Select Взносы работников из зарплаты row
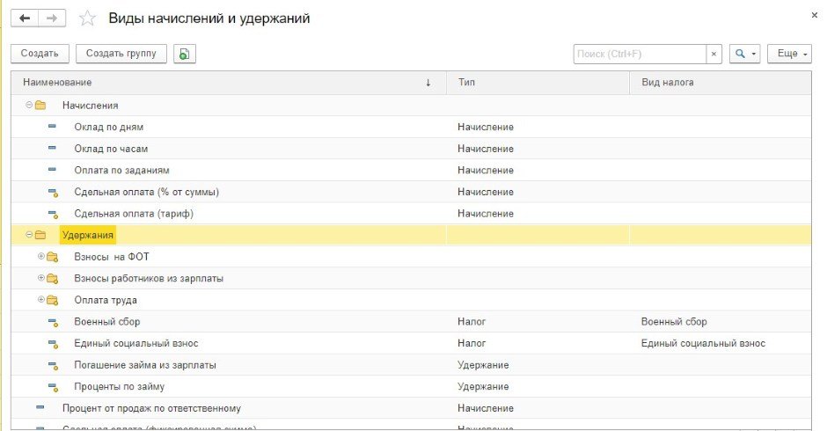 point(412,279)
